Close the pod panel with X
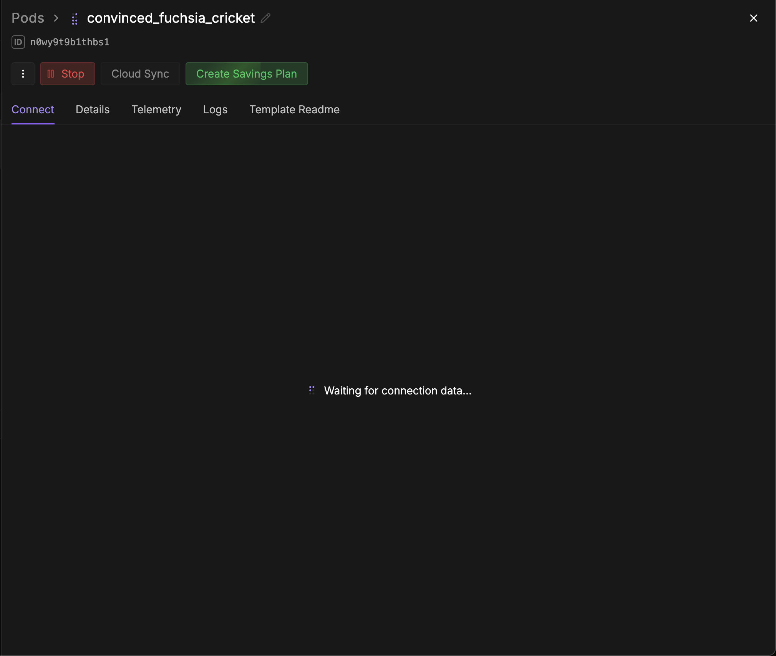The image size is (776, 656). pyautogui.click(x=753, y=18)
